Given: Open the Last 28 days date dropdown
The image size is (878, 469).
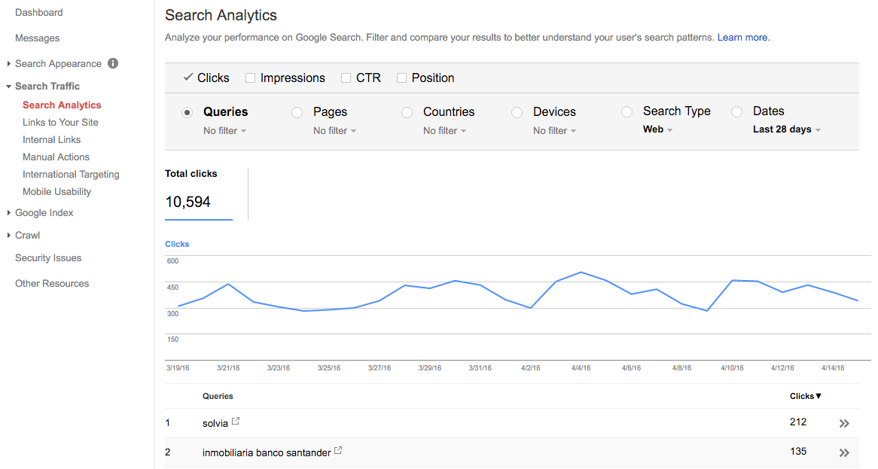Looking at the screenshot, I should (786, 129).
